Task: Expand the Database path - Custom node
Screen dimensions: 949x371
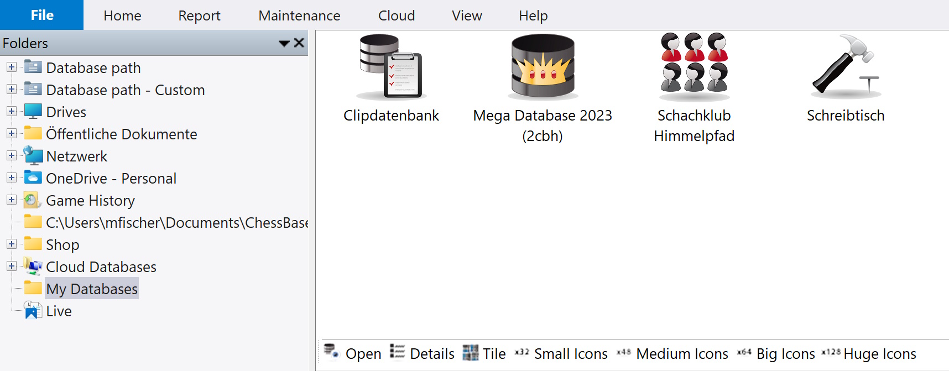Action: (x=11, y=89)
